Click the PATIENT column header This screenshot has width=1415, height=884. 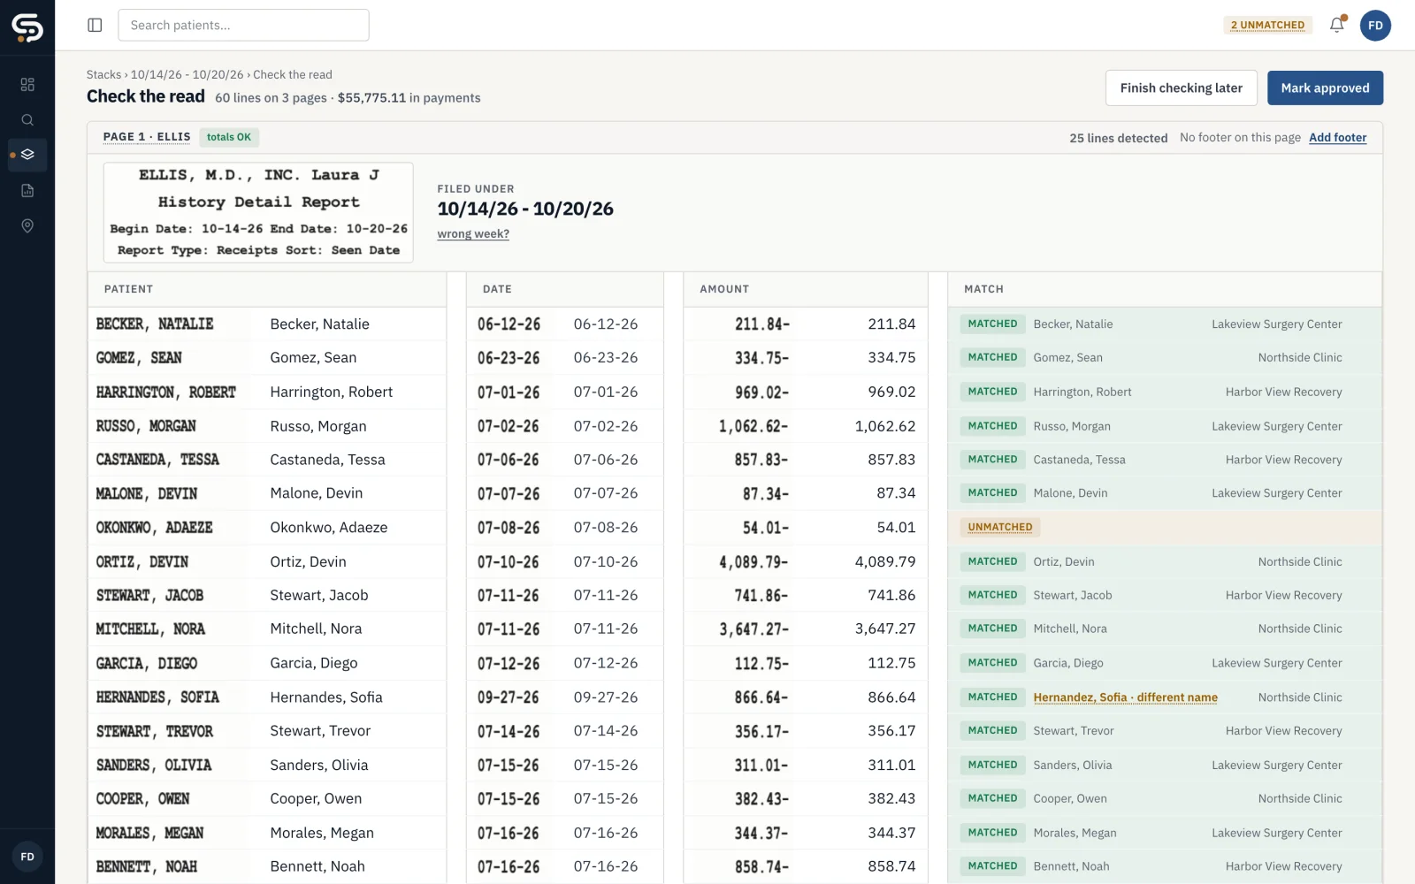tap(128, 289)
